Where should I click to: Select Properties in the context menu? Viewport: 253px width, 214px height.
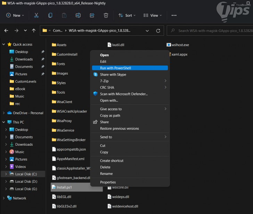tap(108, 182)
